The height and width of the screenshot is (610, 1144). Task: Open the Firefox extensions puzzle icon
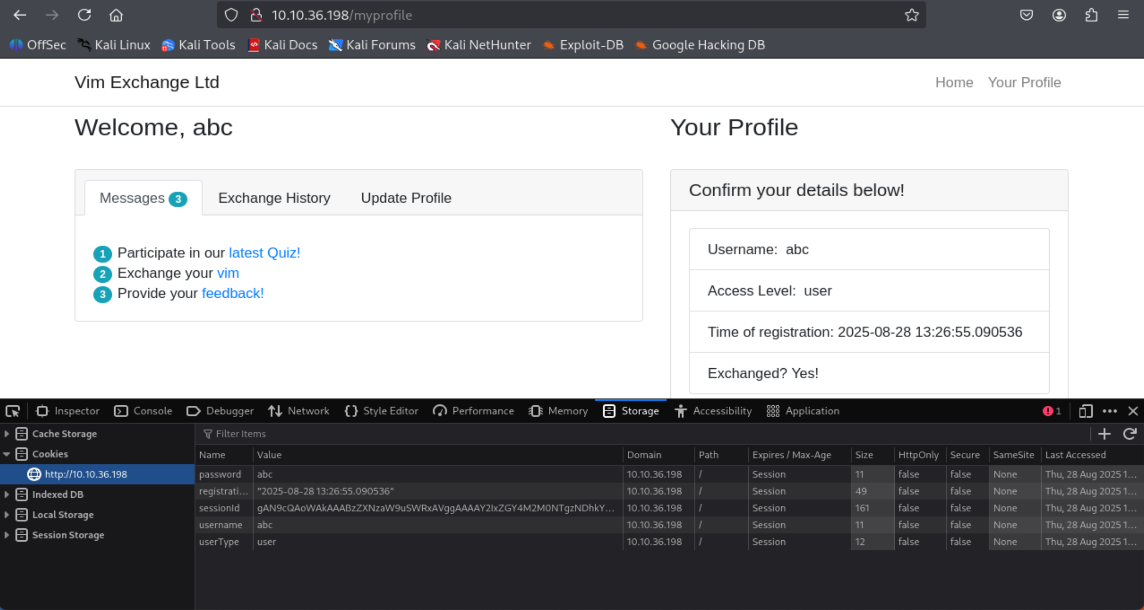click(x=1091, y=15)
